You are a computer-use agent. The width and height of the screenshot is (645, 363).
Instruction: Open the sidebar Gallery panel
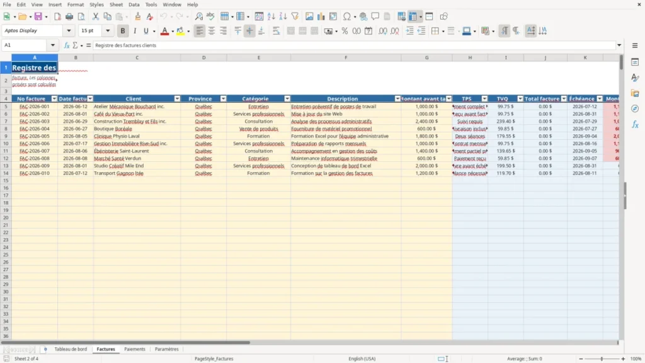(635, 93)
